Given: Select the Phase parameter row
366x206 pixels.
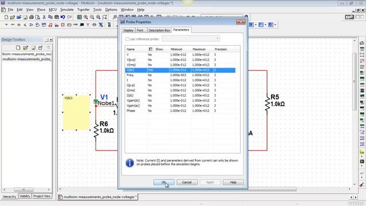Looking at the screenshot, I should [180, 110].
